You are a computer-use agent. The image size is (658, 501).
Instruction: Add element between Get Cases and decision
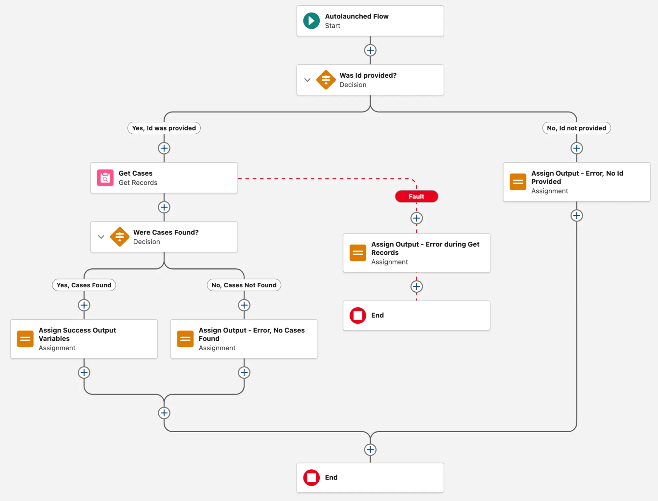[164, 207]
